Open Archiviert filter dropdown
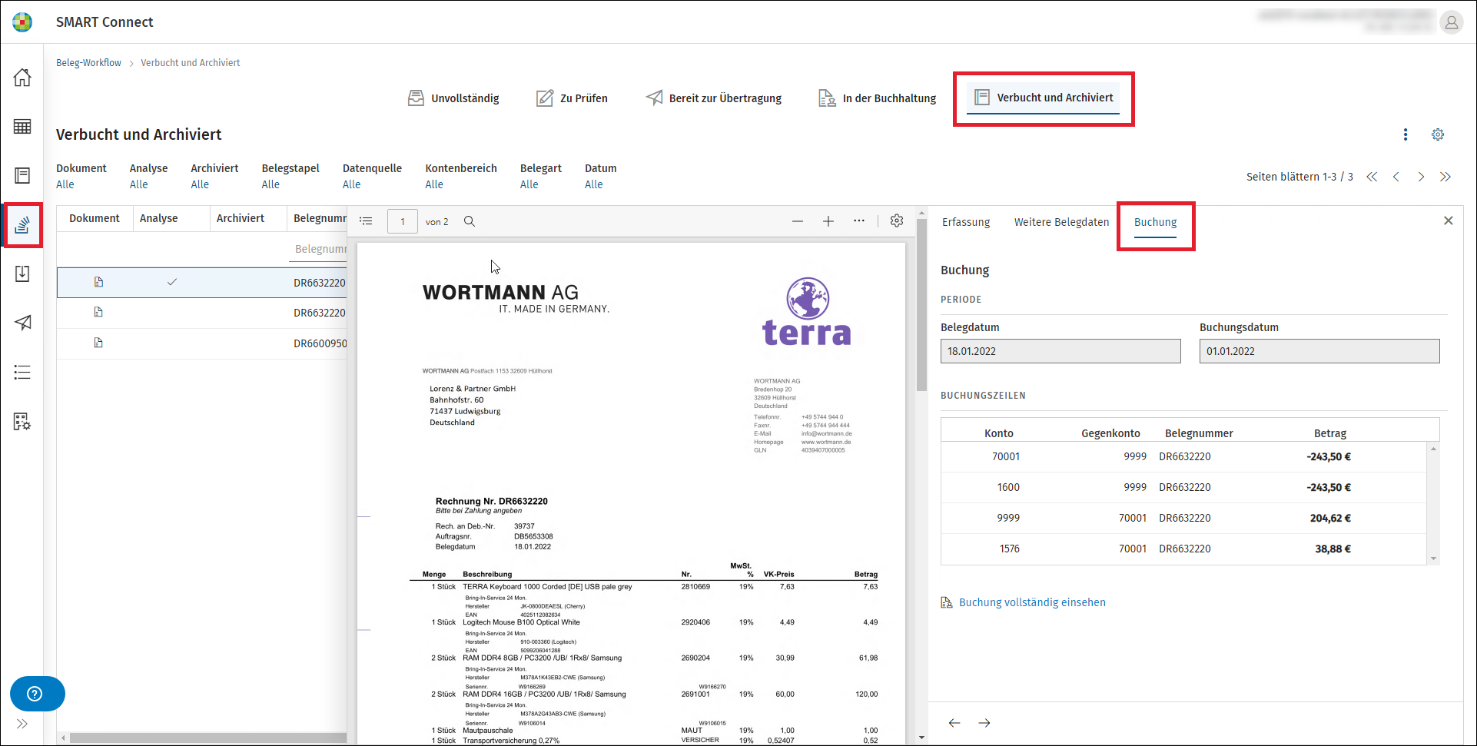 coord(200,184)
